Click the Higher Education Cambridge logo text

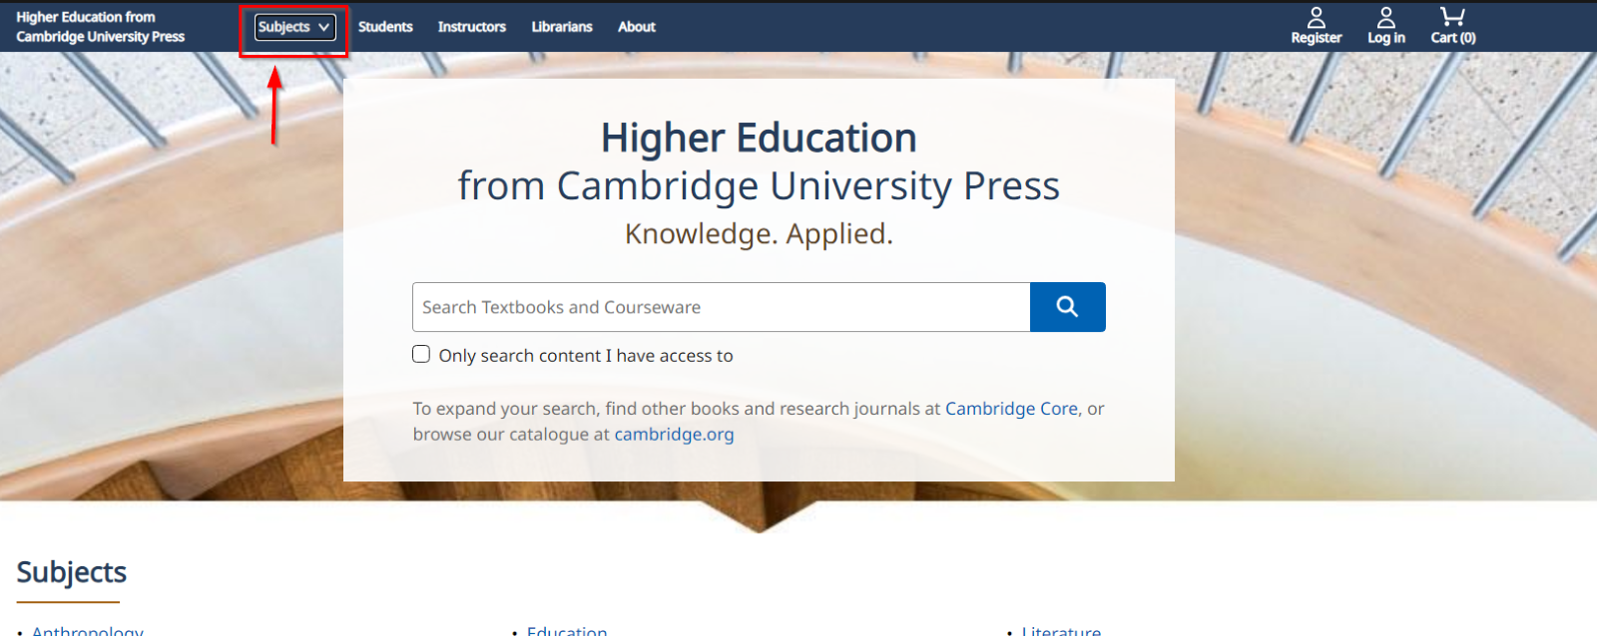100,27
